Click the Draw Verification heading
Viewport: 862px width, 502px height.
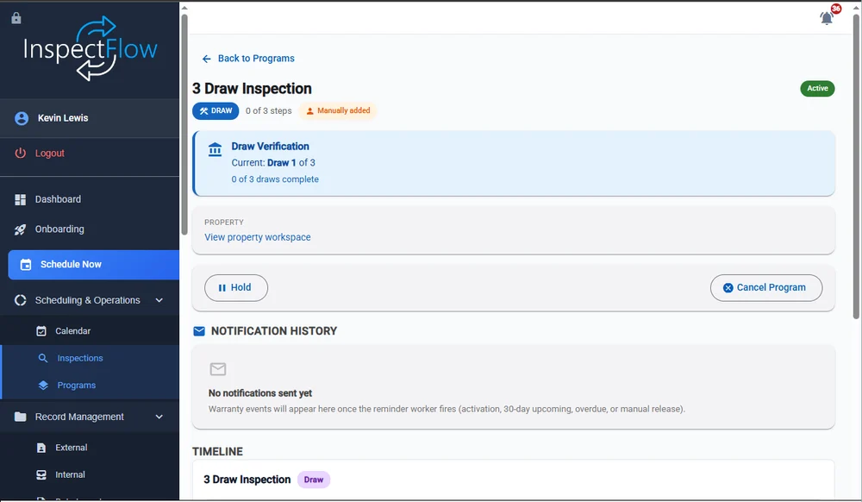[270, 147]
